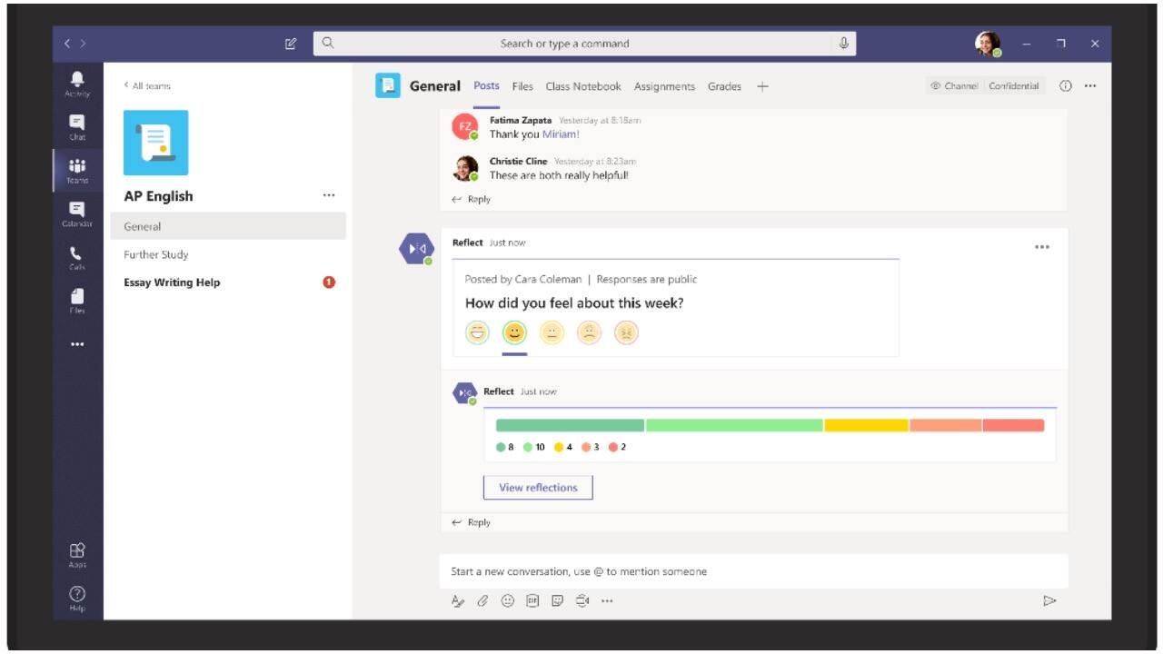
Task: Go back with the left arrow
Action: [68, 44]
